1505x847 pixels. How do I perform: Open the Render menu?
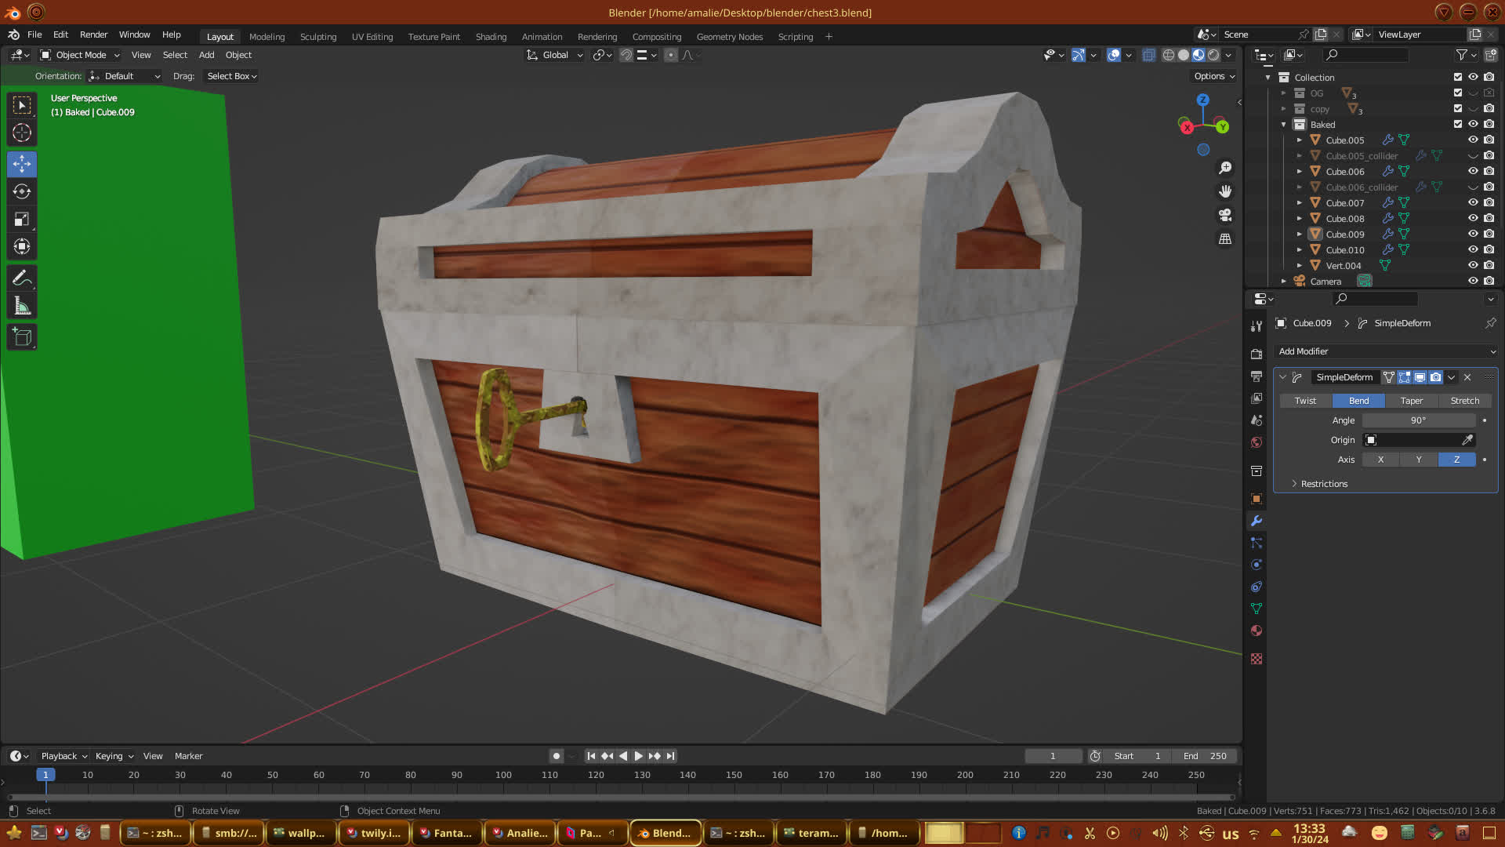pos(93,35)
